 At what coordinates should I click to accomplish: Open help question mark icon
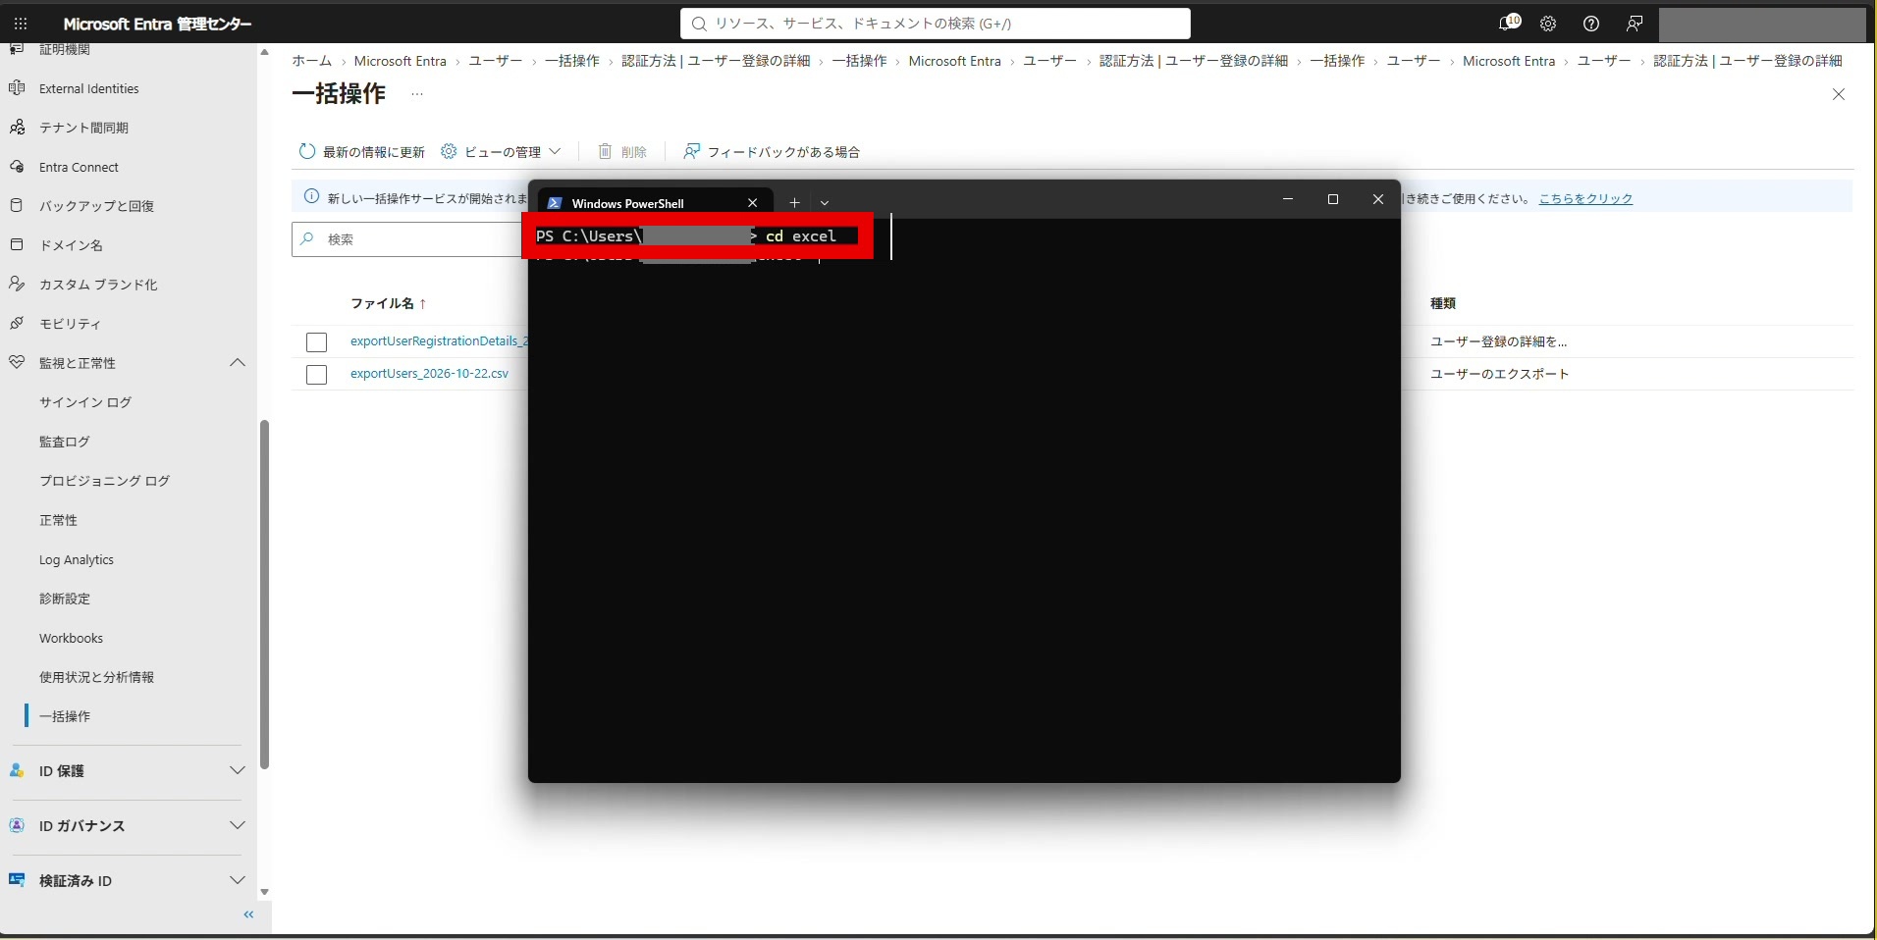click(x=1591, y=24)
